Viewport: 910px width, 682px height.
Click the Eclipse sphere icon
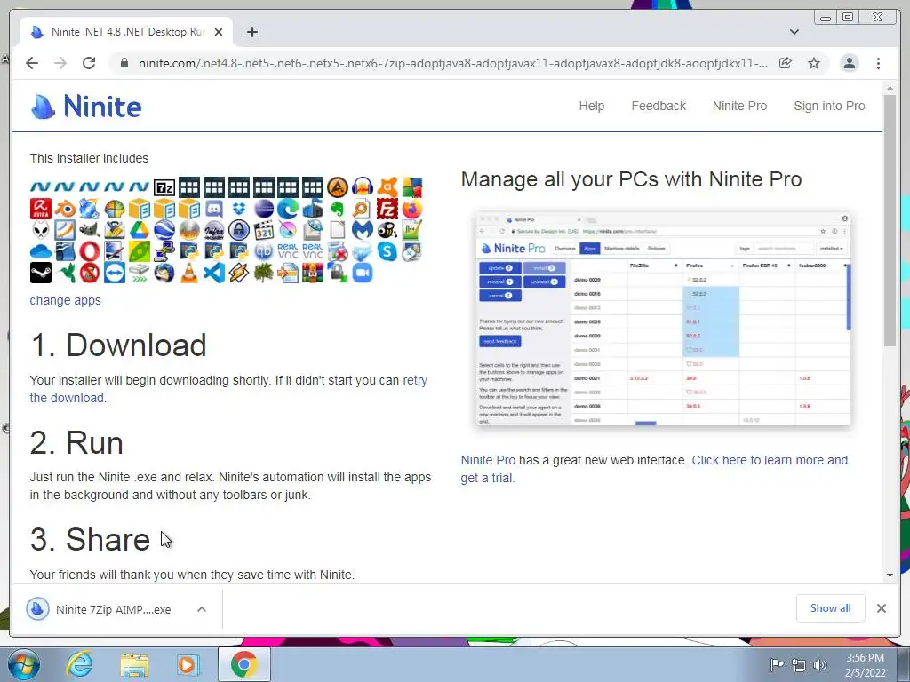point(263,209)
